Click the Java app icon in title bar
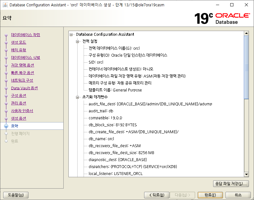Screen dimensions: 254x200 pyautogui.click(x=5, y=5)
